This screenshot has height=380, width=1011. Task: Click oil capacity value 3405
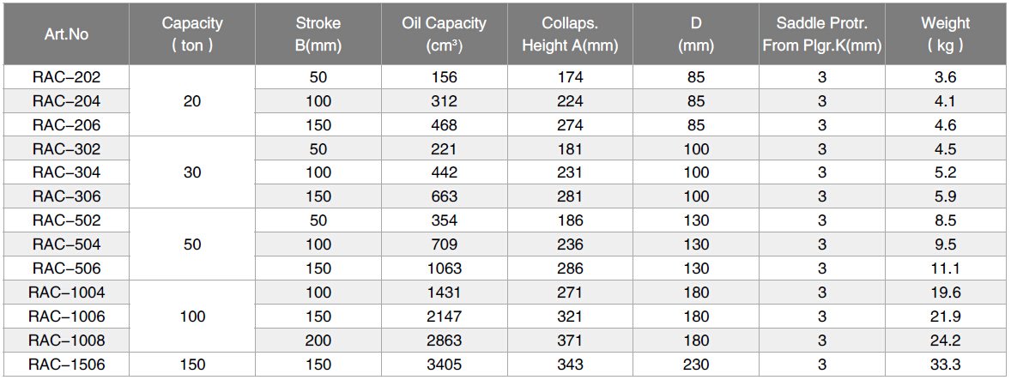(444, 365)
